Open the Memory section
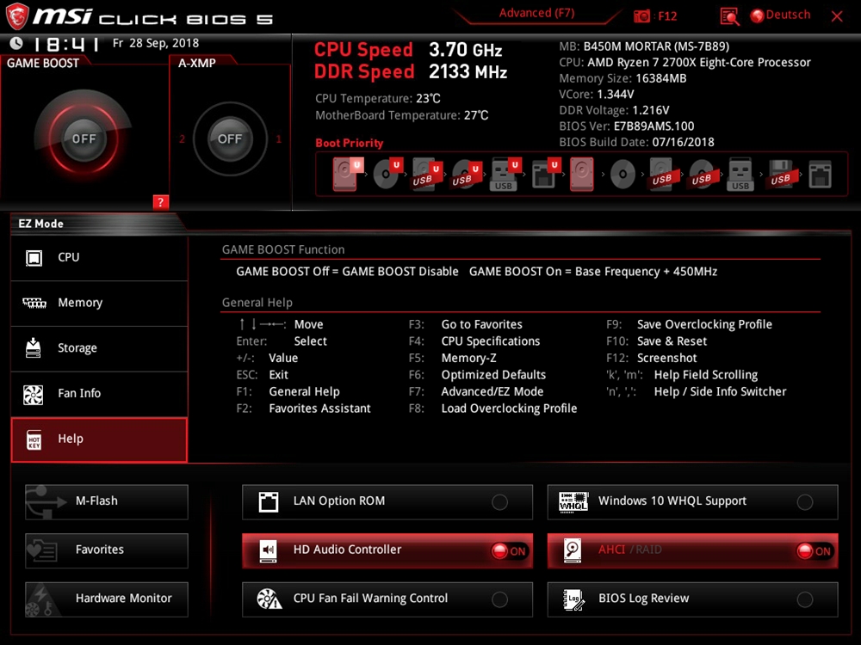 pos(99,304)
